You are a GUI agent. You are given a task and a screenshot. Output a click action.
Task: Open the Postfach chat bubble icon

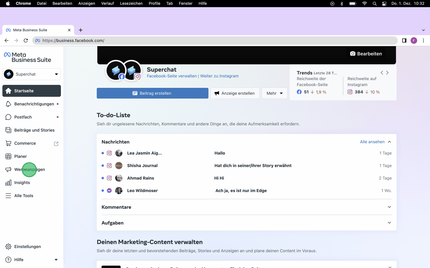[x=8, y=117]
